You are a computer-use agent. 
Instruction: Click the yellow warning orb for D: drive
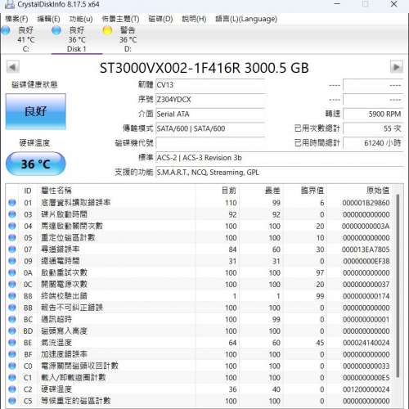point(107,30)
